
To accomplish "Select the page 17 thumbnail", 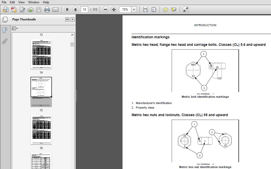I will pos(41,161).
